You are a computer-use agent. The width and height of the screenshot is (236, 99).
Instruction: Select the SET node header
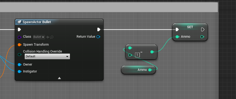(190, 27)
